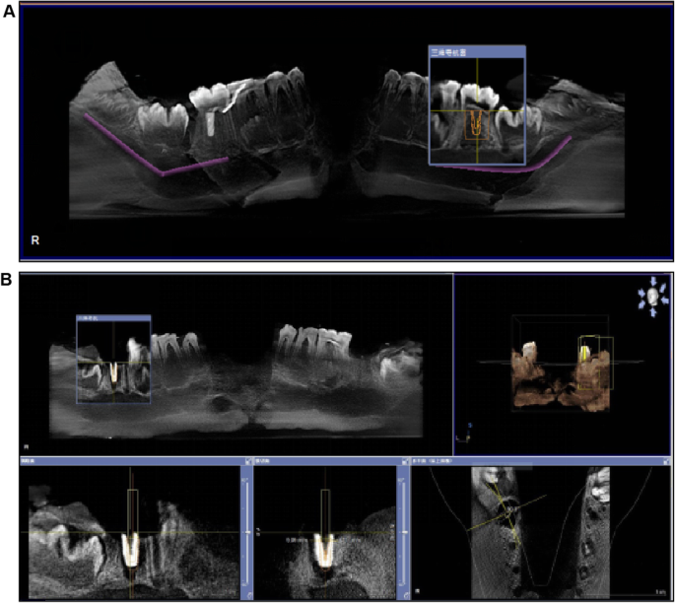The width and height of the screenshot is (675, 603).
Task: Click the top arrow of the head orientation widget
Action: pos(653,281)
